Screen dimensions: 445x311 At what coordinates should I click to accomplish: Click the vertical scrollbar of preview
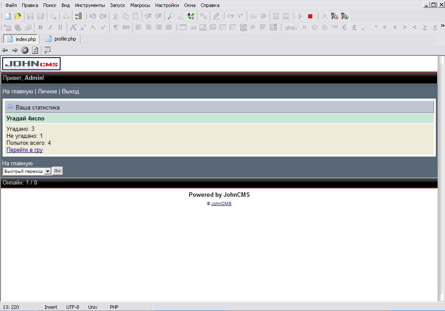click(442, 178)
